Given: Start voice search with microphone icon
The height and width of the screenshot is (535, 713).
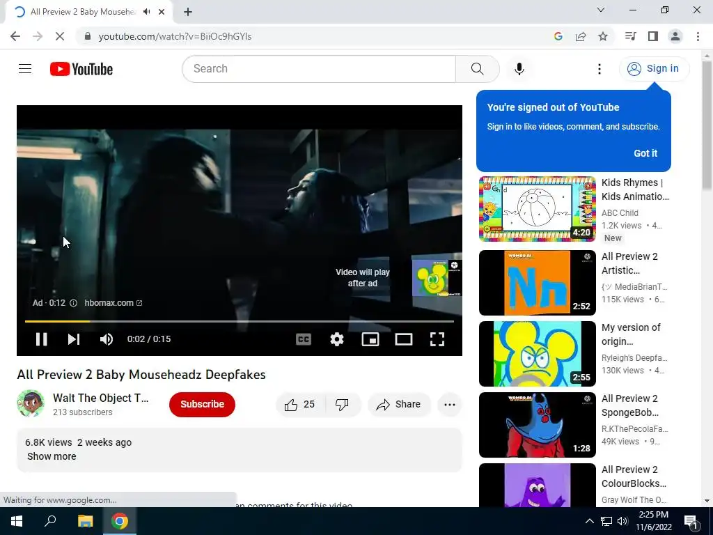Looking at the screenshot, I should (519, 69).
